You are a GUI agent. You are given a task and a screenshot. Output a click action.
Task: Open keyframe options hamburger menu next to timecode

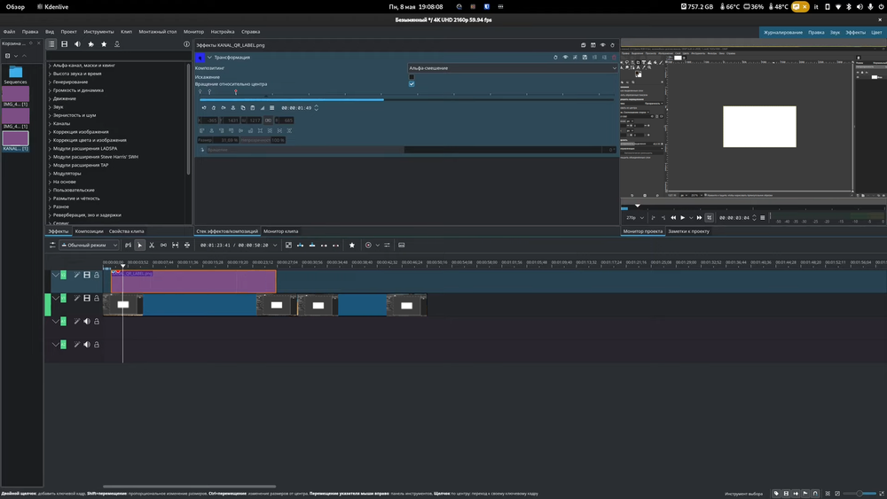272,108
